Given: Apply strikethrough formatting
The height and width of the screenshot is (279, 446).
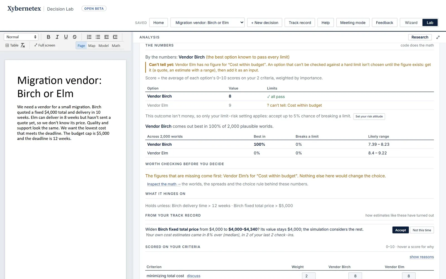Looking at the screenshot, I should (74, 37).
